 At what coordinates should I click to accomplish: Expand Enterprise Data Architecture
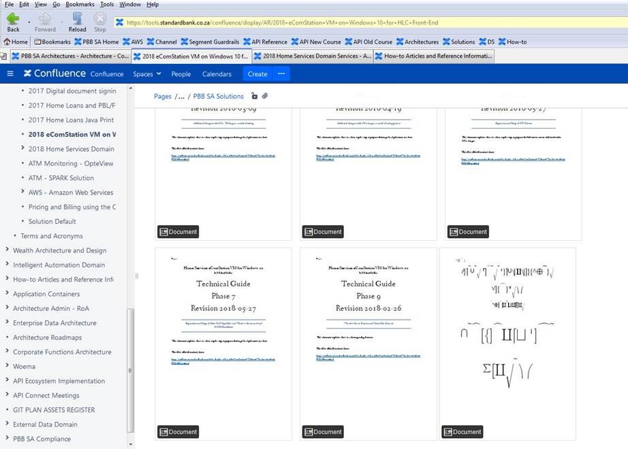(x=7, y=322)
